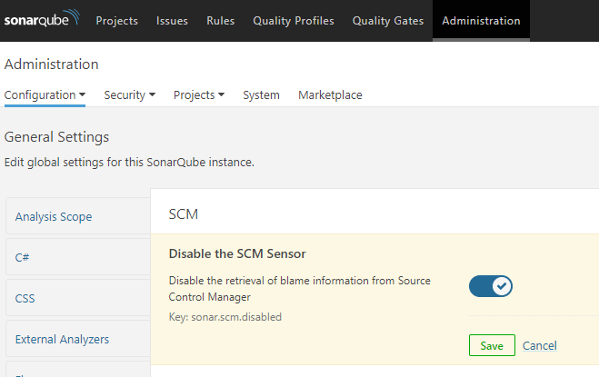This screenshot has height=377, width=599.
Task: Open Quality Profiles page
Action: coord(293,21)
